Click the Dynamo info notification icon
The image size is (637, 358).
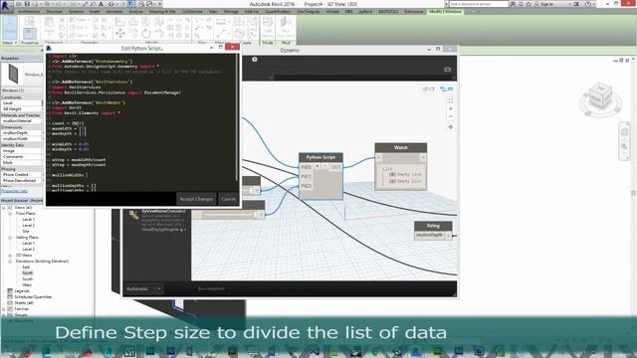[x=255, y=60]
